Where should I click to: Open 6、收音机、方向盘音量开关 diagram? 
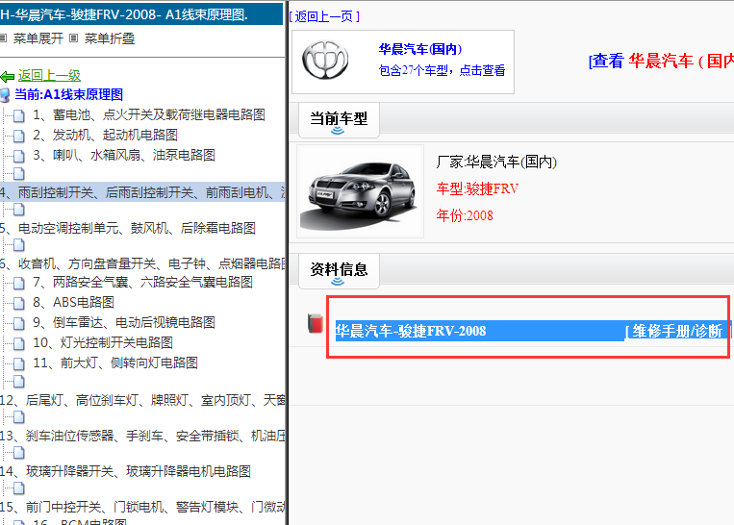click(142, 263)
